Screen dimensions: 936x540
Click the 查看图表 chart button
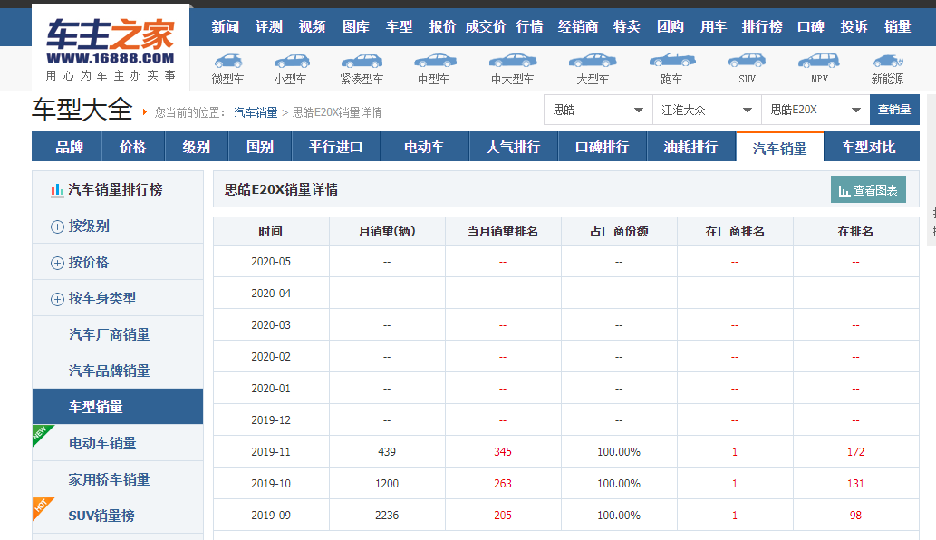tap(869, 189)
